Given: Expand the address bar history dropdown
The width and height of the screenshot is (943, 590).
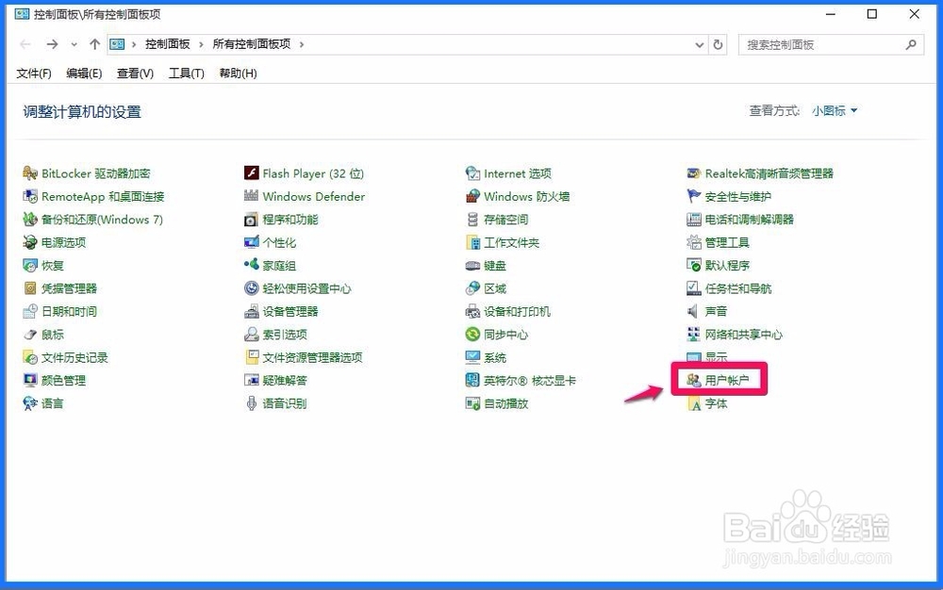Looking at the screenshot, I should point(700,45).
